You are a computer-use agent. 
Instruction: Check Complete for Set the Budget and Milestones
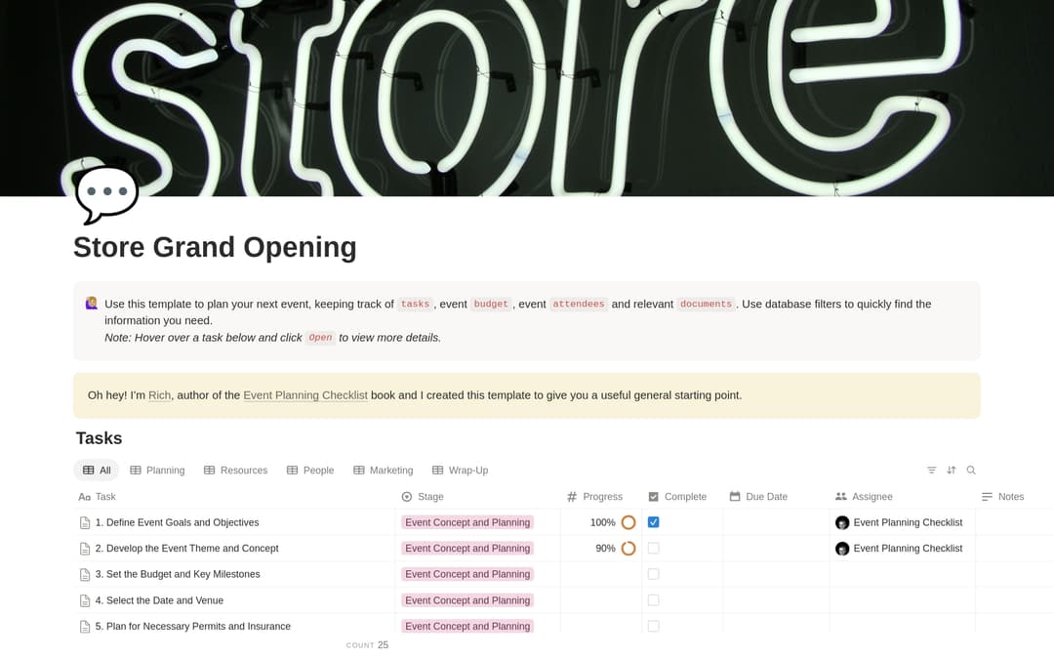click(653, 574)
